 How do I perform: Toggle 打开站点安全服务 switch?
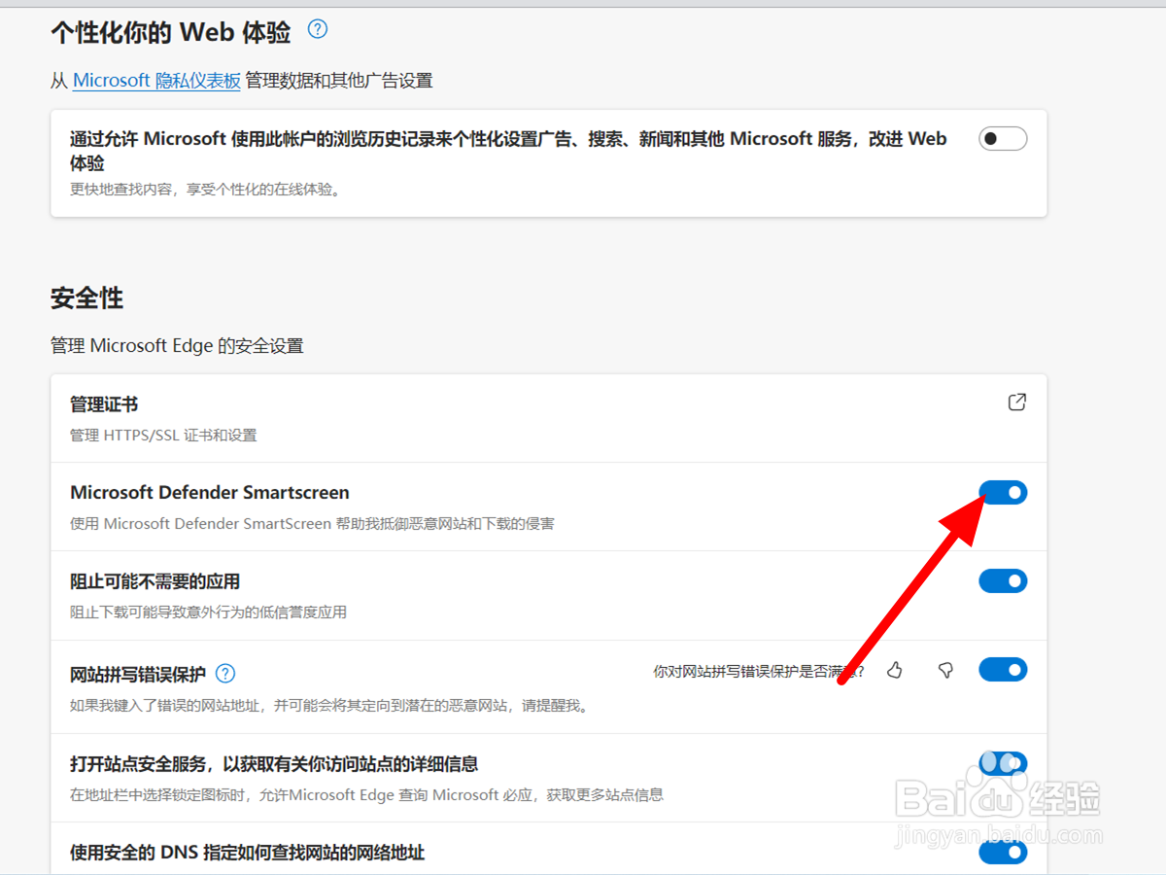1003,762
